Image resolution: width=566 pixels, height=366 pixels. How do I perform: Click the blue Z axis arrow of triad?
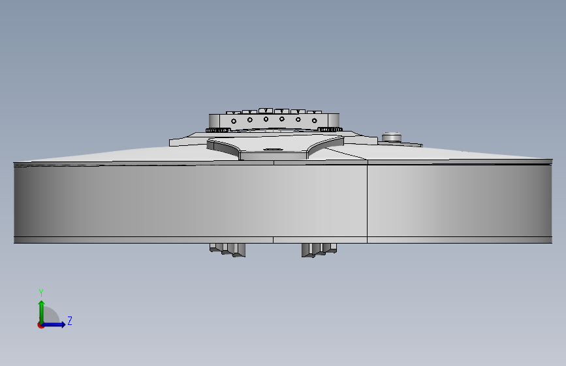[x=54, y=324]
